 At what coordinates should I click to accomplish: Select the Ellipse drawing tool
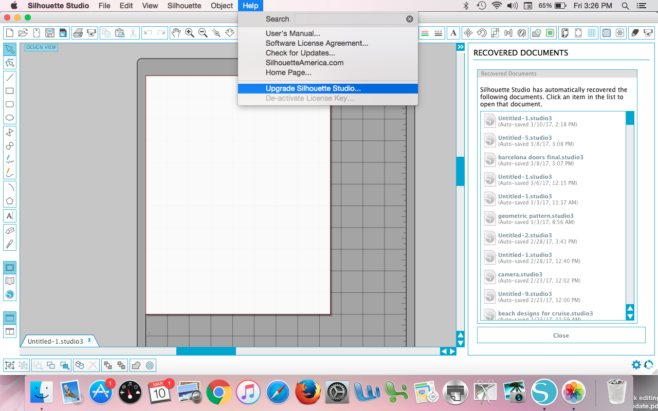click(x=9, y=118)
